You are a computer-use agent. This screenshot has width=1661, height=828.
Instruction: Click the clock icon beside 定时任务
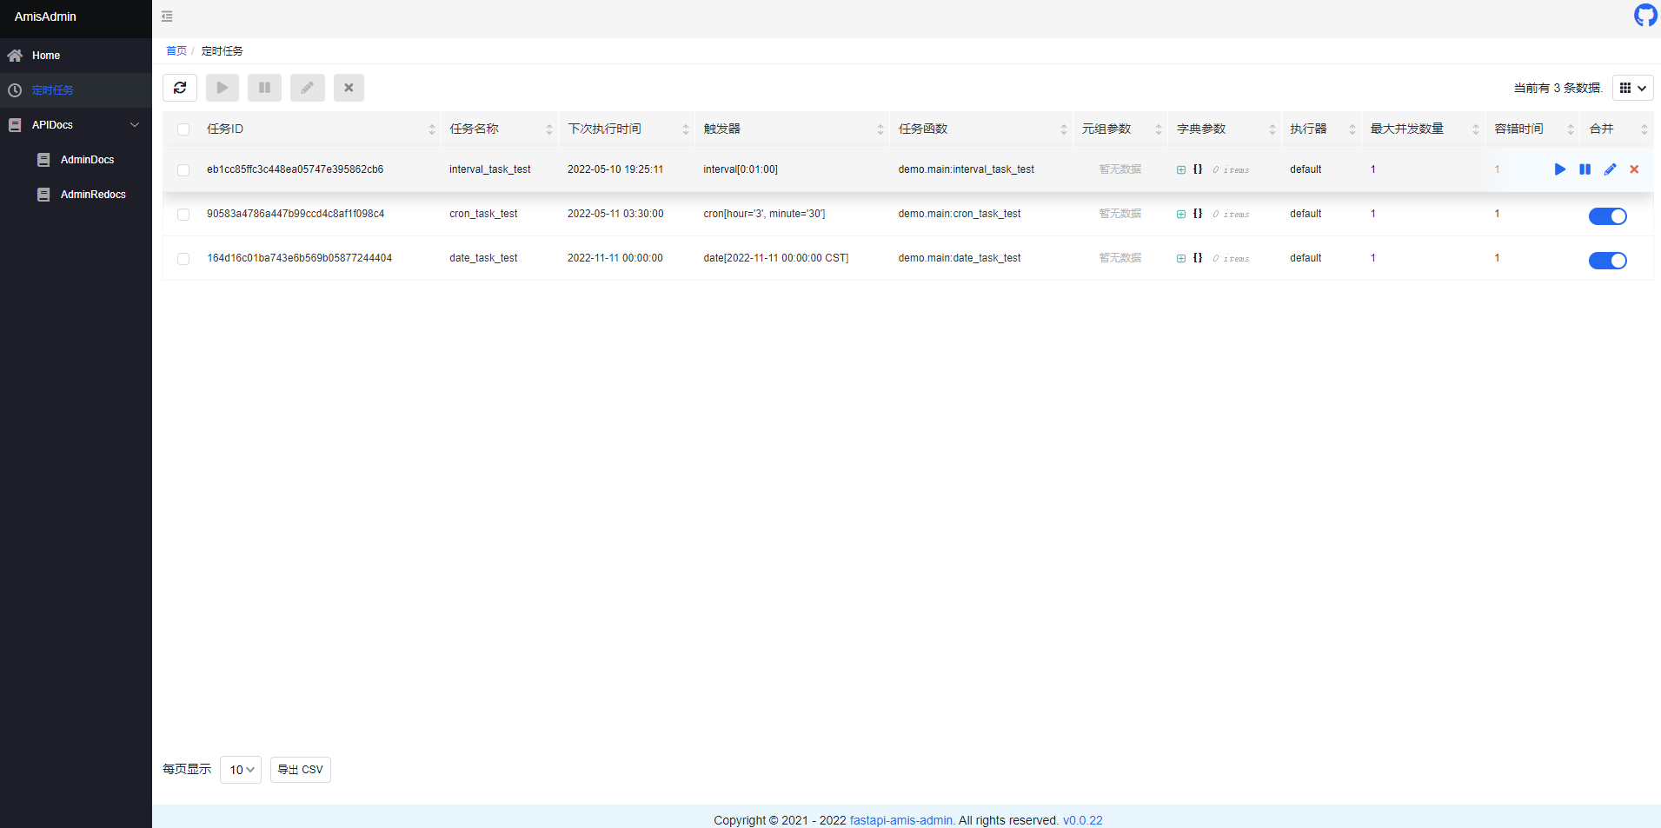[x=15, y=90]
